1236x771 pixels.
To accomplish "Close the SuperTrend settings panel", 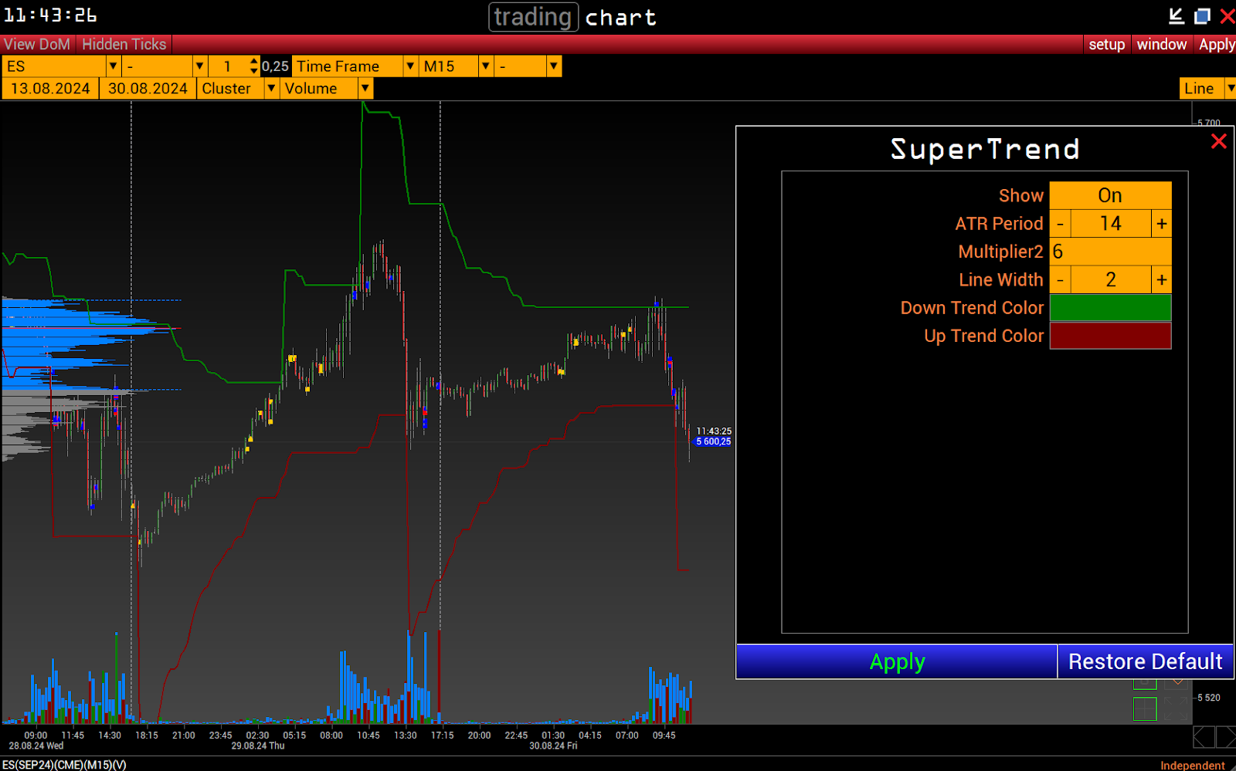I will point(1218,141).
